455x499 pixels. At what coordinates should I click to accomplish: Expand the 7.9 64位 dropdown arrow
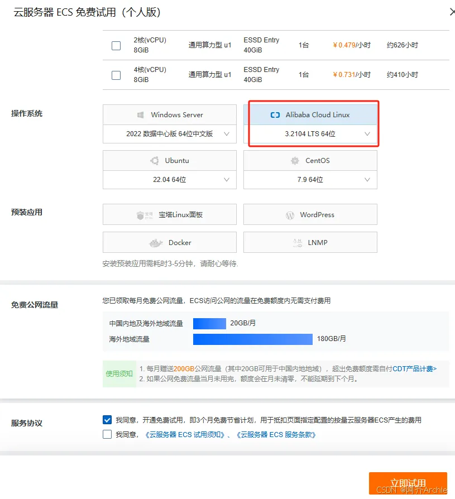pyautogui.click(x=367, y=180)
